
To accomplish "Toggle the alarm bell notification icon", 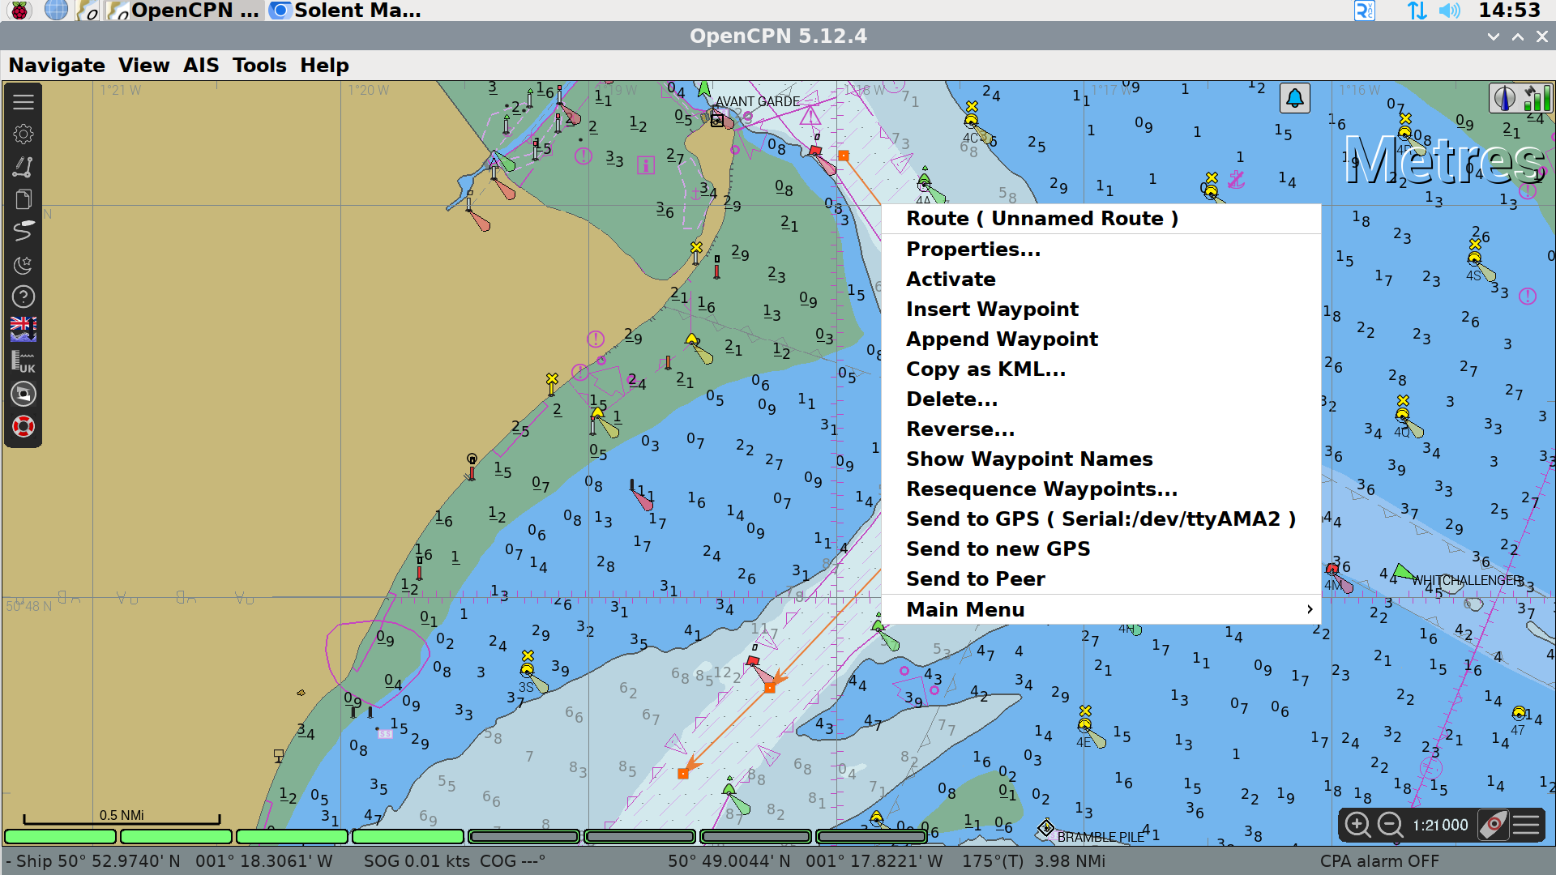I will (1294, 99).
